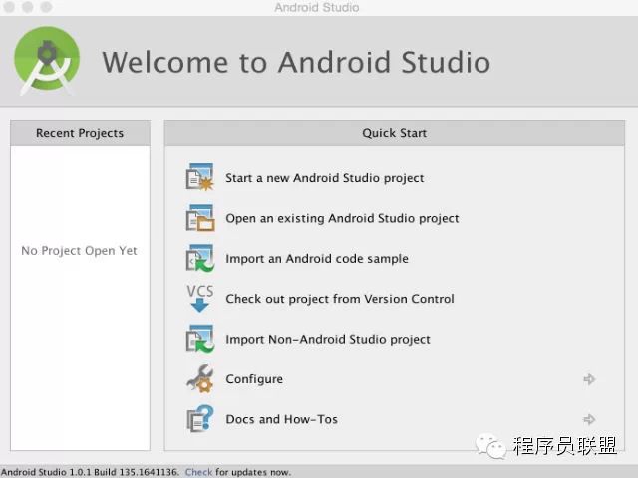Click the Android Studio logo in header

47,61
